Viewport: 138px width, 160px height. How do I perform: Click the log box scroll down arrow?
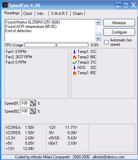click(98, 38)
